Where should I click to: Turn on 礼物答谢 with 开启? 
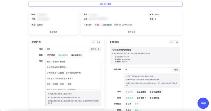[x=171, y=42]
